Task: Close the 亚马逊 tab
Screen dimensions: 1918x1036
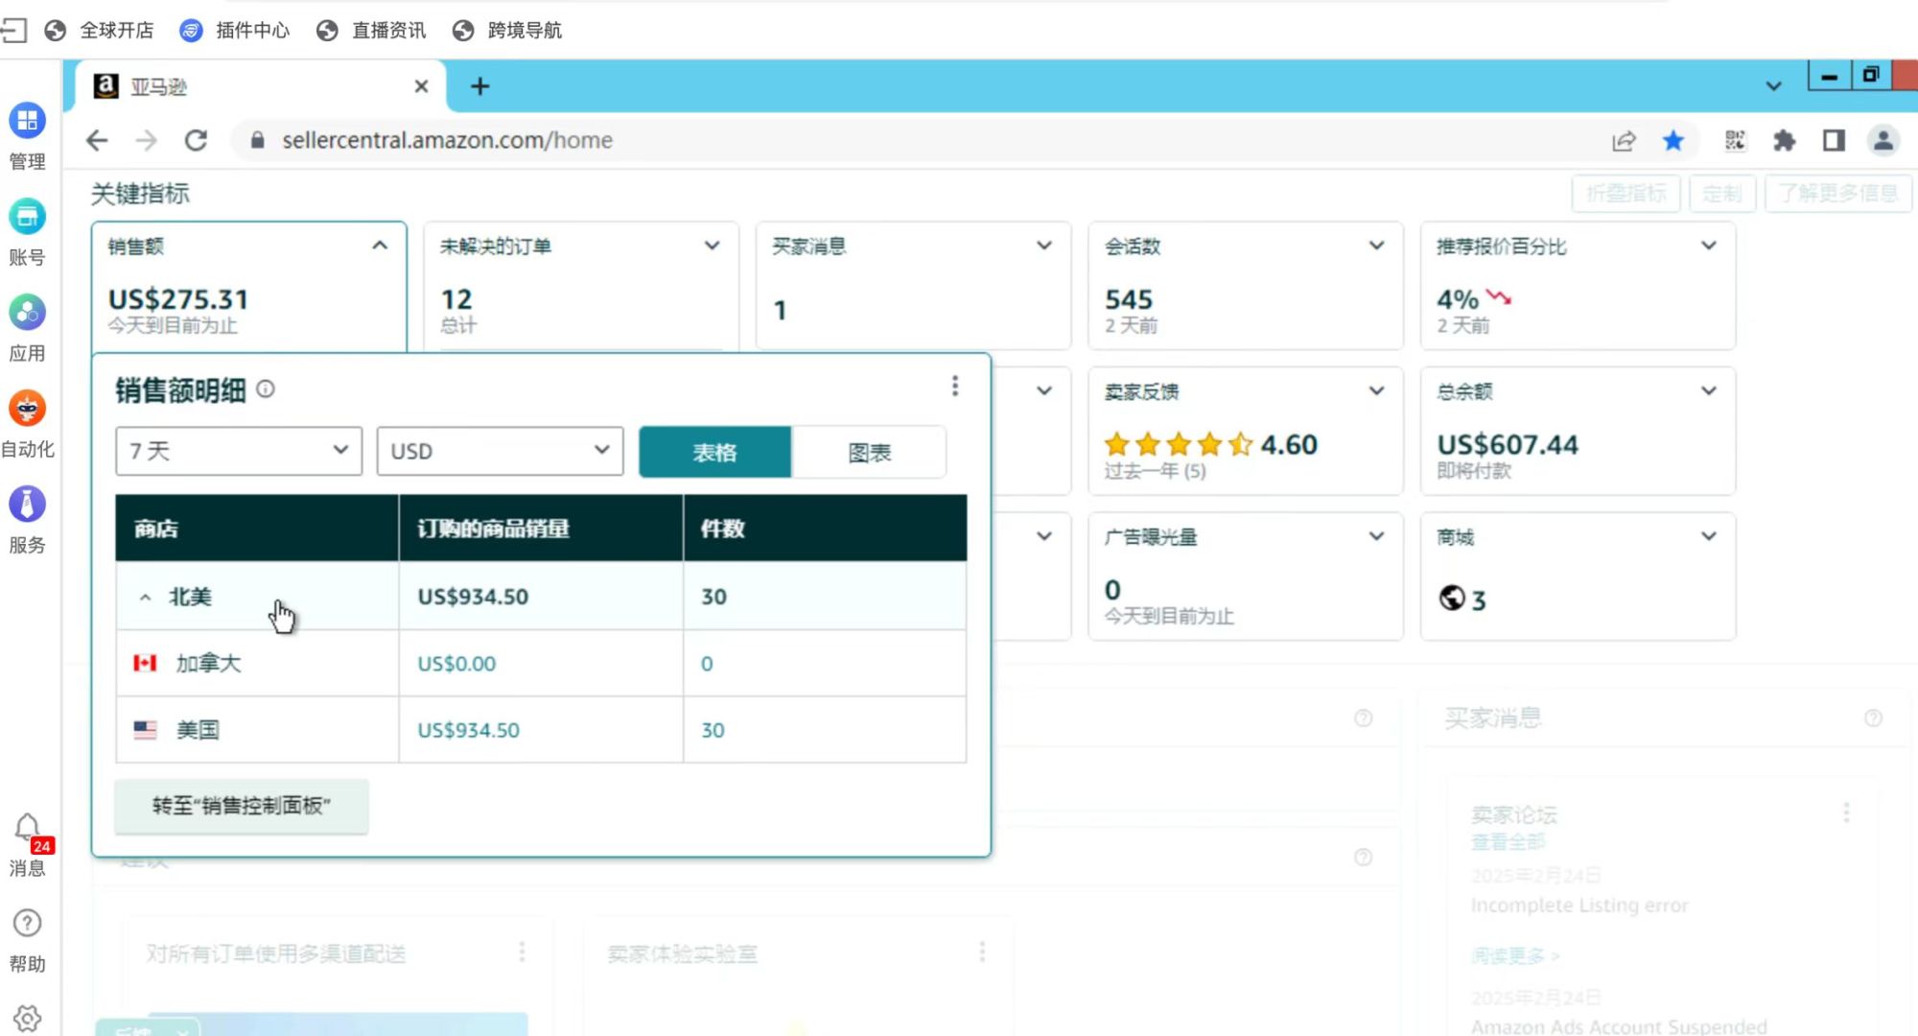Action: click(421, 86)
